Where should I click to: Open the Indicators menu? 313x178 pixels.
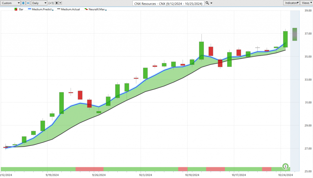[291, 3]
